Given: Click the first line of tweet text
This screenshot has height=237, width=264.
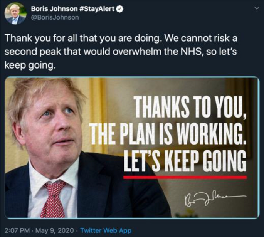Looking at the screenshot, I should click(x=121, y=39).
